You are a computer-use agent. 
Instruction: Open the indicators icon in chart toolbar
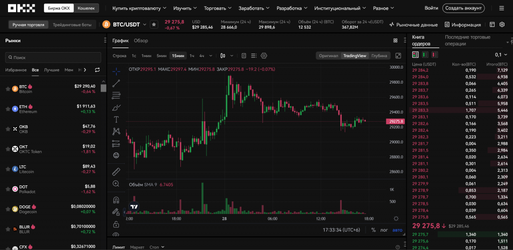click(x=243, y=56)
